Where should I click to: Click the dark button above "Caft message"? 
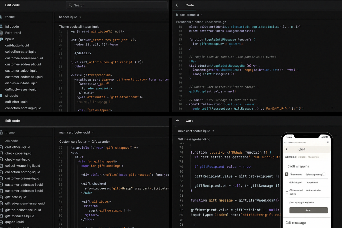[308, 210]
